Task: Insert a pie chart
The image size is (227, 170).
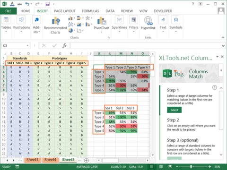Action: pyautogui.click(x=70, y=30)
